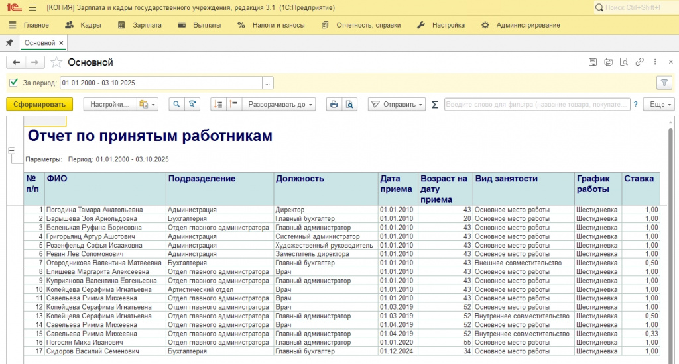679x364 pixels.
Task: Click the Настройки... button
Action: pos(109,105)
